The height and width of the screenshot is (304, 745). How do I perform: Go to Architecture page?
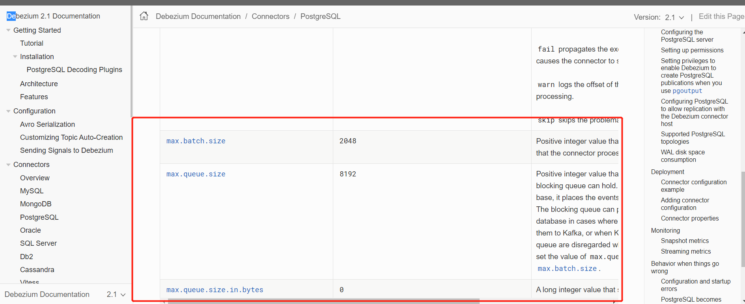39,84
